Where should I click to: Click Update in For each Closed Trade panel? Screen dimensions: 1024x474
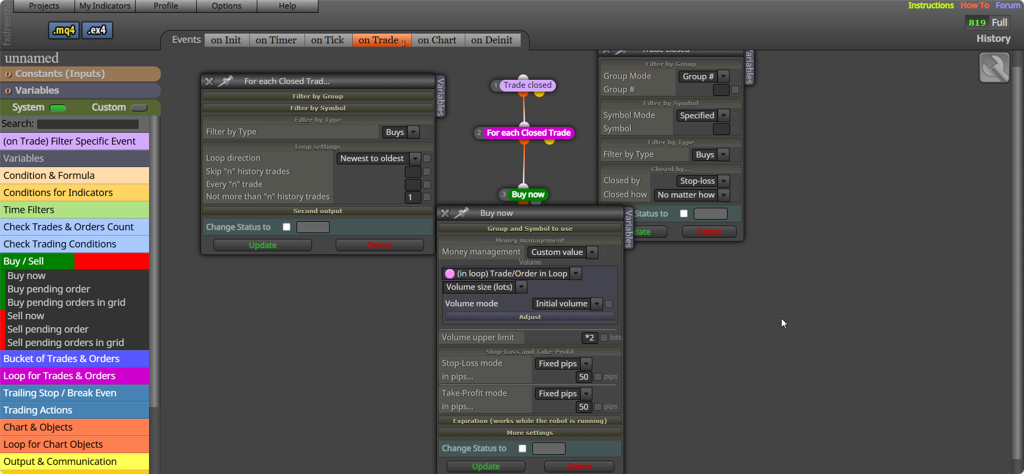pyautogui.click(x=263, y=245)
